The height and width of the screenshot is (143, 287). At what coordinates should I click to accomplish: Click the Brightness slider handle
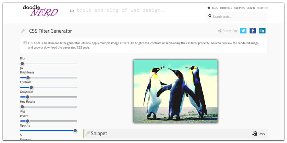[x=28, y=78]
